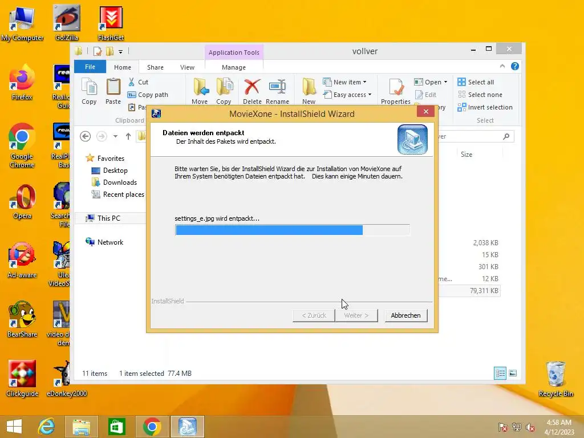Launch BearShare desktop icon

[x=22, y=319]
